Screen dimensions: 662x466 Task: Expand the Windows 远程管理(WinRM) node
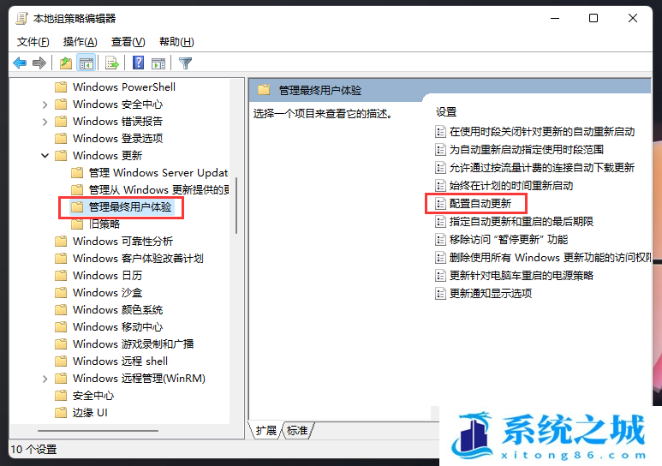[45, 379]
